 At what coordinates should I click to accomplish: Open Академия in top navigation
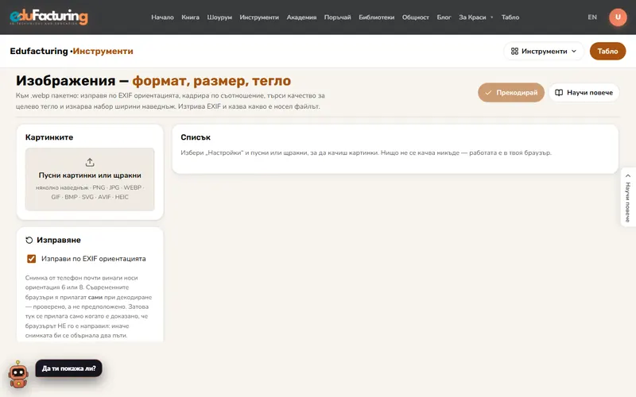[301, 17]
